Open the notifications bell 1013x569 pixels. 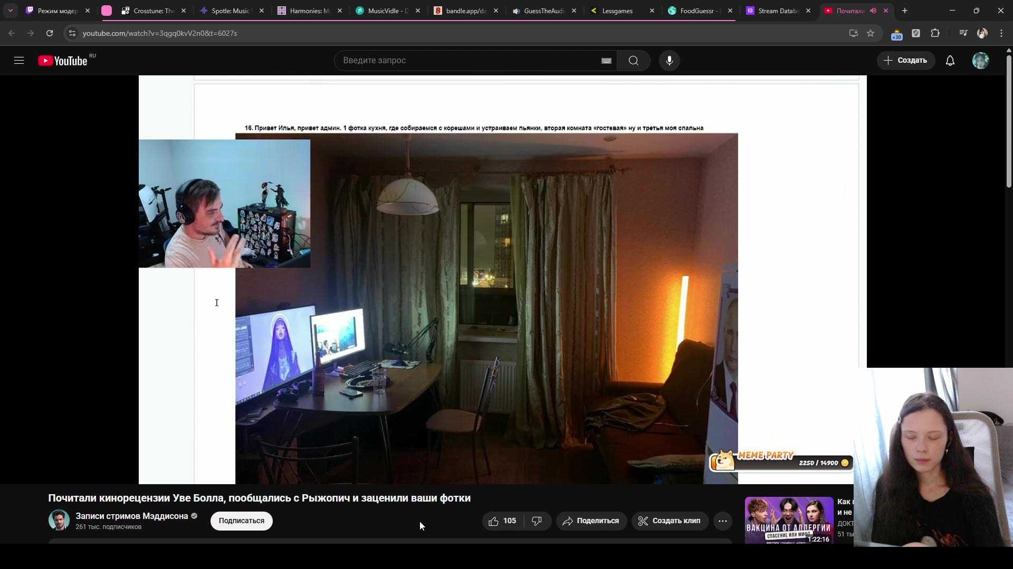point(950,61)
